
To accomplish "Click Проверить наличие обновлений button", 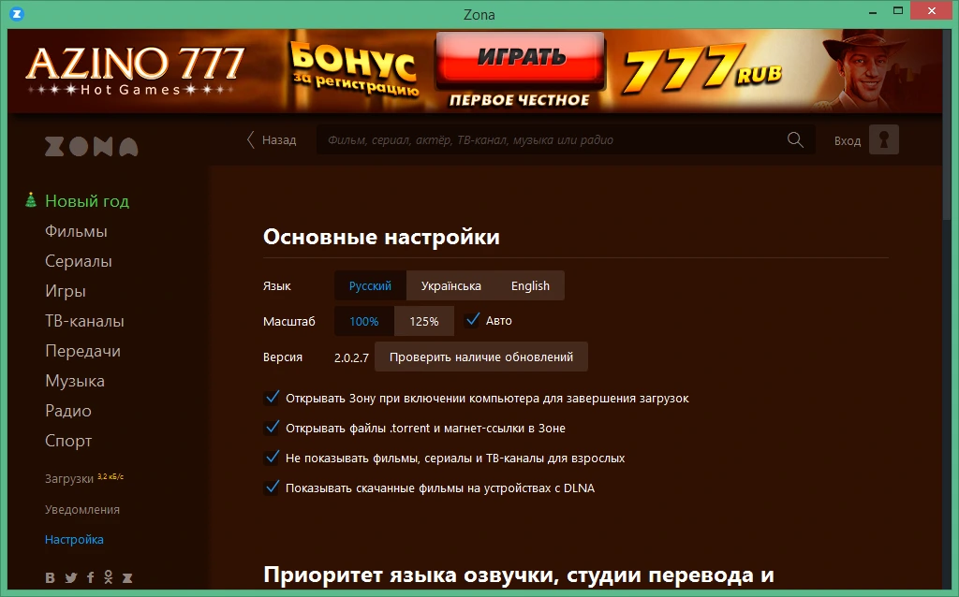I will [481, 357].
